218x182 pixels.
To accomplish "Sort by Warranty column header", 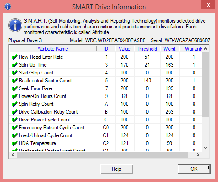I will point(190,49).
